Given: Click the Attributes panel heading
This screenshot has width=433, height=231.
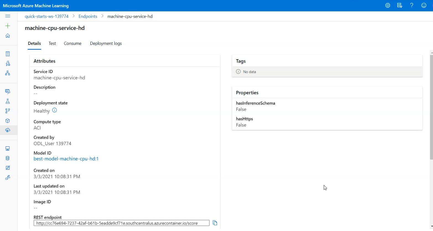Looking at the screenshot, I should click(x=44, y=61).
